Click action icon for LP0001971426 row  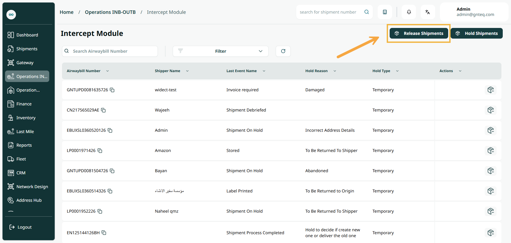(x=491, y=151)
